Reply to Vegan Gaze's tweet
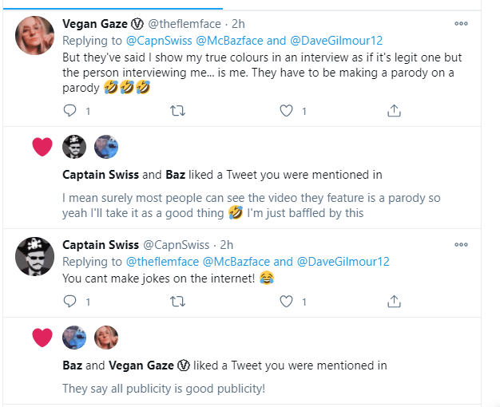The width and height of the screenshot is (500, 407). click(69, 111)
